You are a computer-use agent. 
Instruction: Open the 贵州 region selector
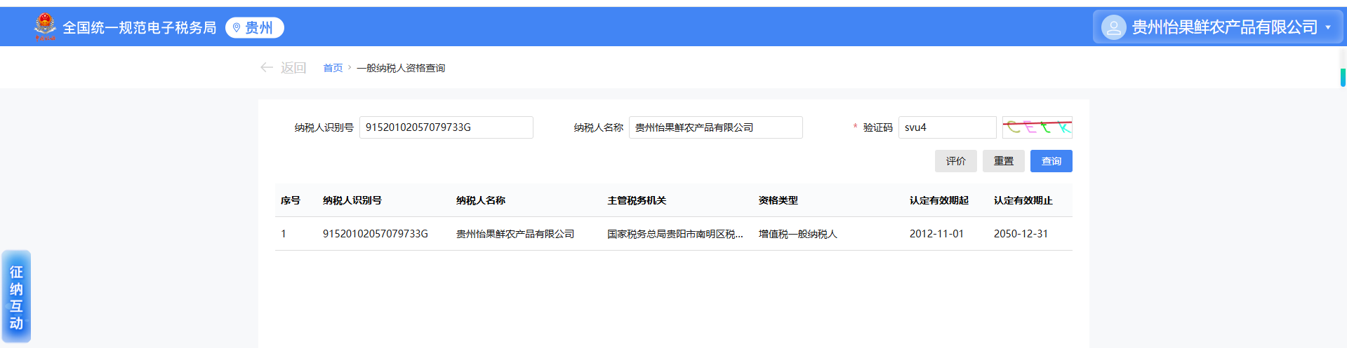click(x=255, y=27)
